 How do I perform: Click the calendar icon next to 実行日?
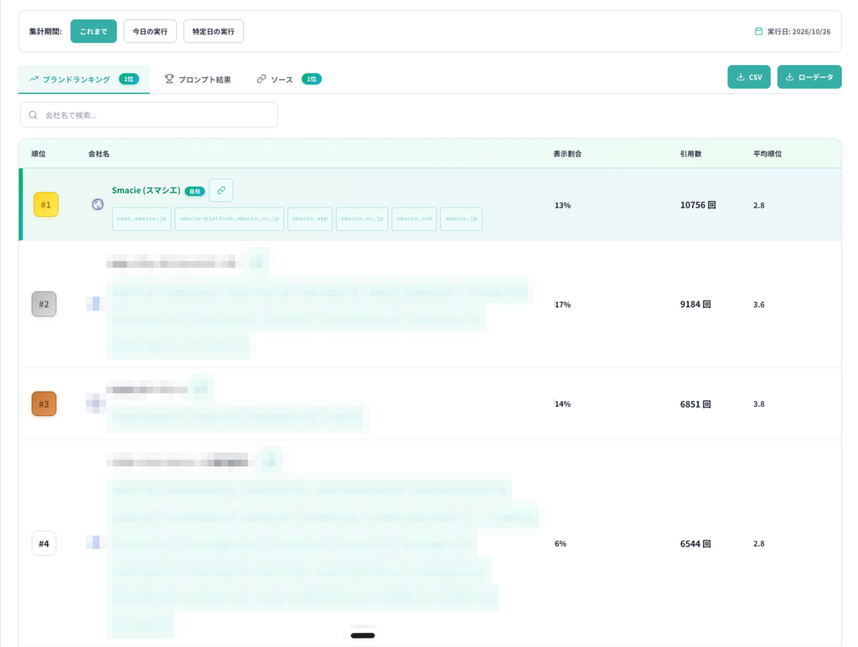(758, 31)
